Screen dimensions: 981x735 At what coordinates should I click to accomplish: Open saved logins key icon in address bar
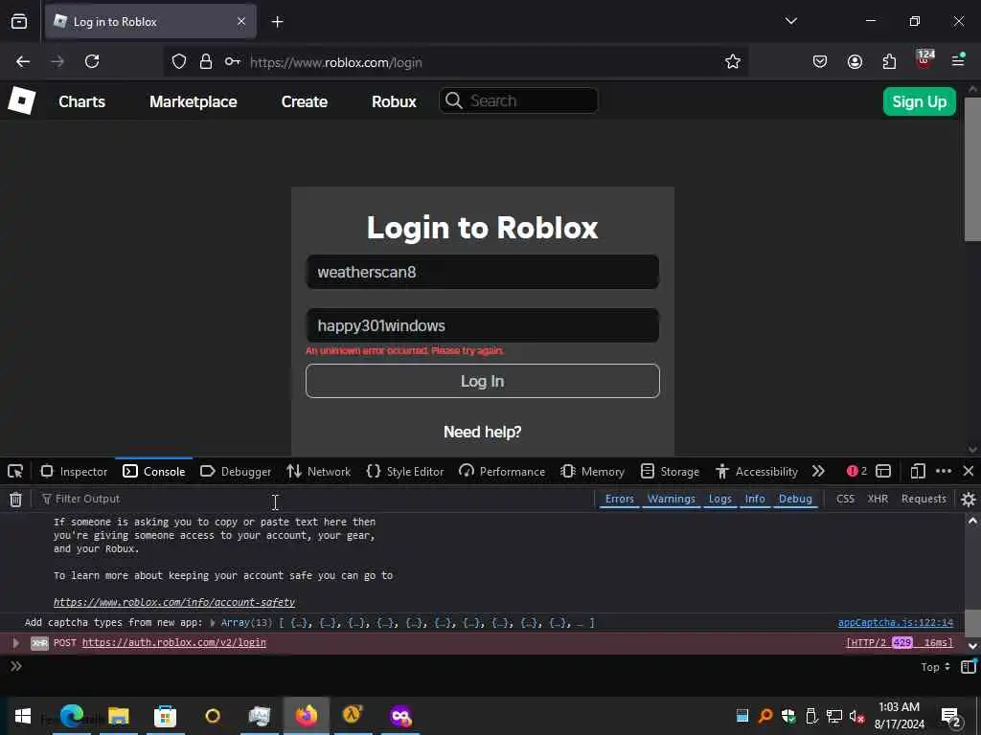(232, 62)
